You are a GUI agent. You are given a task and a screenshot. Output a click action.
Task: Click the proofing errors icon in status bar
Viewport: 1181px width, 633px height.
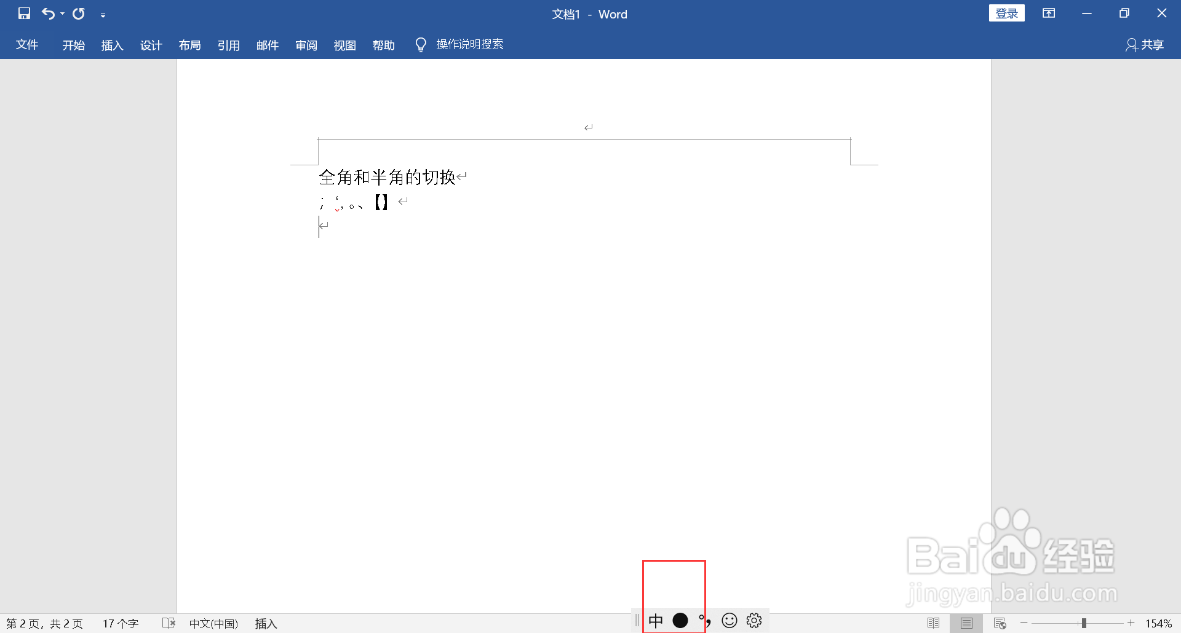click(169, 623)
